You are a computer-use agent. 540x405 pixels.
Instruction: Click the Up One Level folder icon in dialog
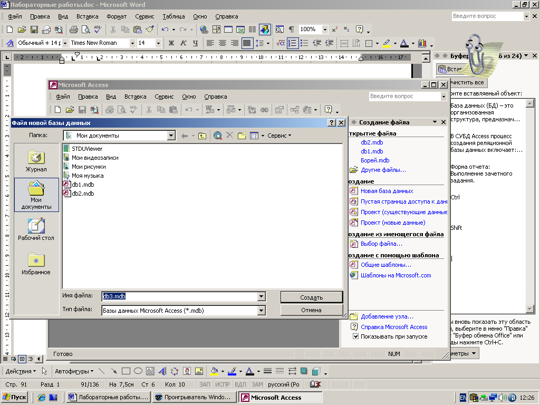click(x=202, y=136)
